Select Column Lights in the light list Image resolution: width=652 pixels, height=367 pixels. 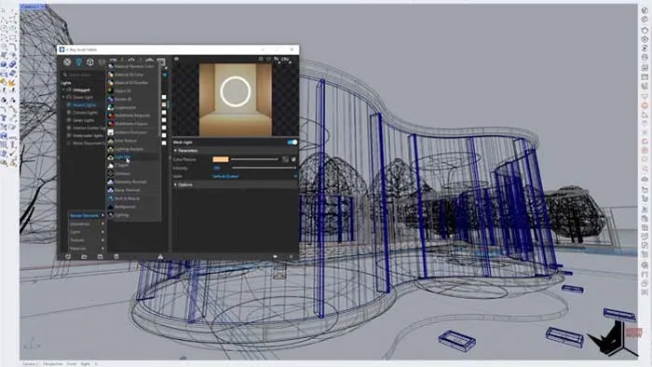pyautogui.click(x=85, y=113)
